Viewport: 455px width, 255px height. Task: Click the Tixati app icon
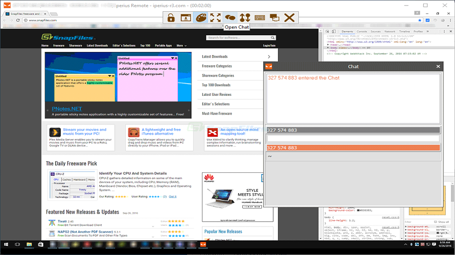coord(52,223)
